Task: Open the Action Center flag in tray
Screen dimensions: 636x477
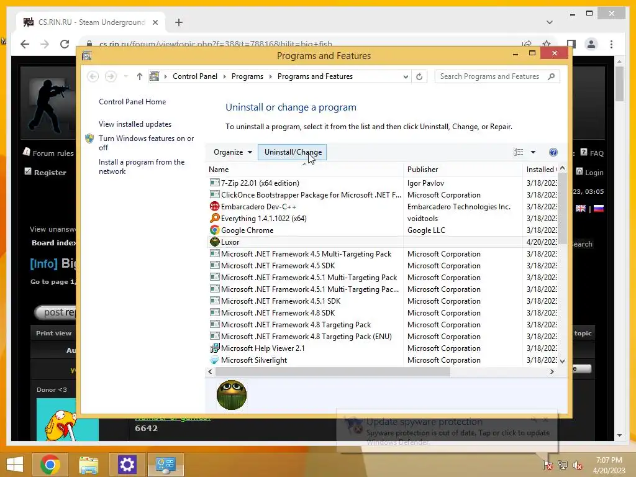Action: [x=548, y=465]
